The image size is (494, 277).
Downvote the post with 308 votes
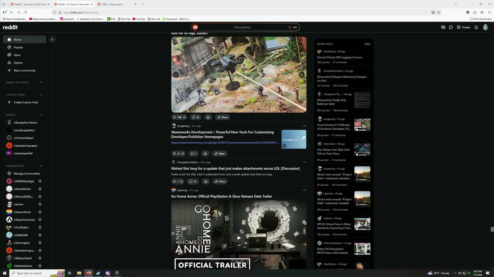(x=184, y=117)
